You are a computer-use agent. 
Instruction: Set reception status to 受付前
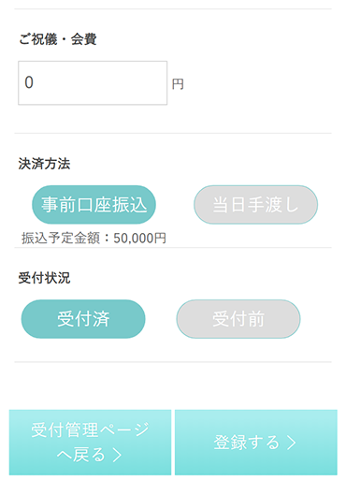click(238, 319)
